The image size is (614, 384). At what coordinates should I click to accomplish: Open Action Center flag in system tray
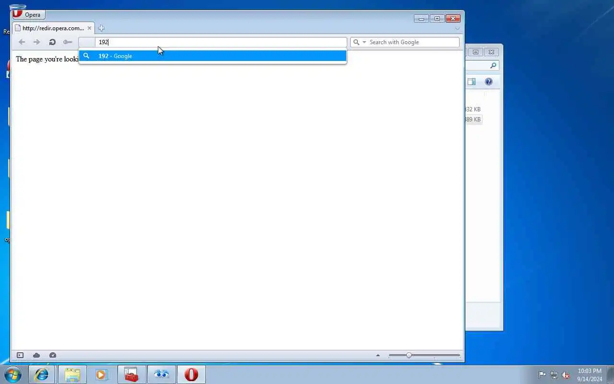coord(542,375)
